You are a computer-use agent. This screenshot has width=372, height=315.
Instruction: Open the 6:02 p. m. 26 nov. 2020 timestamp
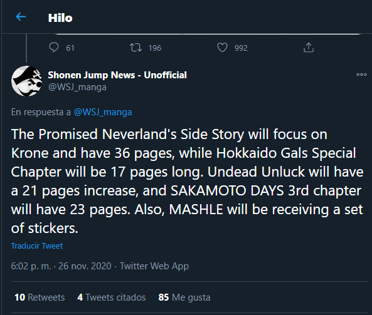(61, 266)
